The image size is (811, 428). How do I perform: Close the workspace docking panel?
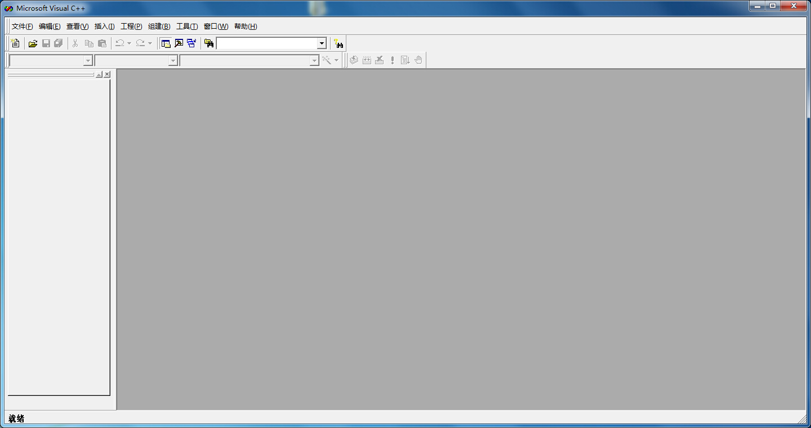click(107, 74)
